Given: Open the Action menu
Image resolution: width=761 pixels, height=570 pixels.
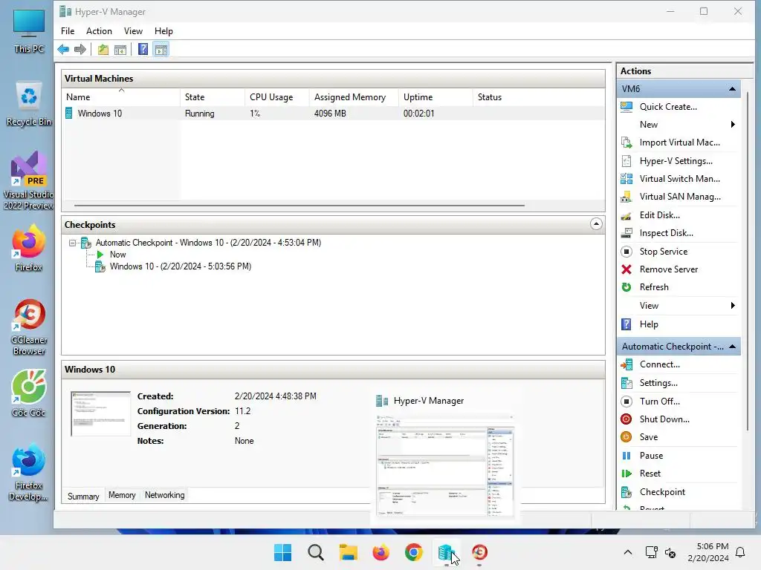Looking at the screenshot, I should click(x=99, y=31).
